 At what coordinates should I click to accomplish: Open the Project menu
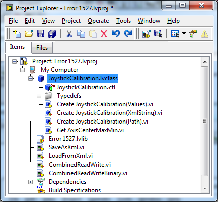click(x=71, y=21)
